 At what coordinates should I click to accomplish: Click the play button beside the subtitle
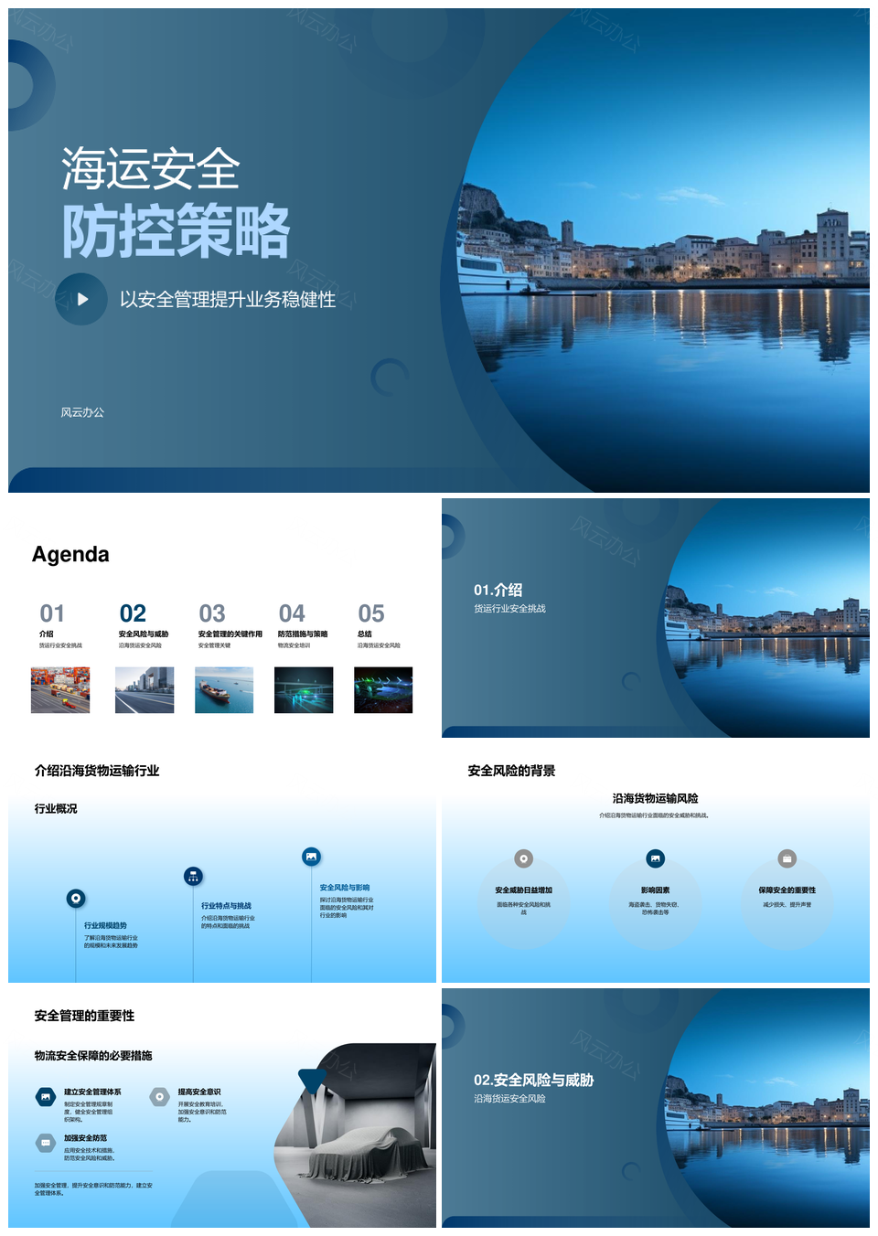point(81,299)
